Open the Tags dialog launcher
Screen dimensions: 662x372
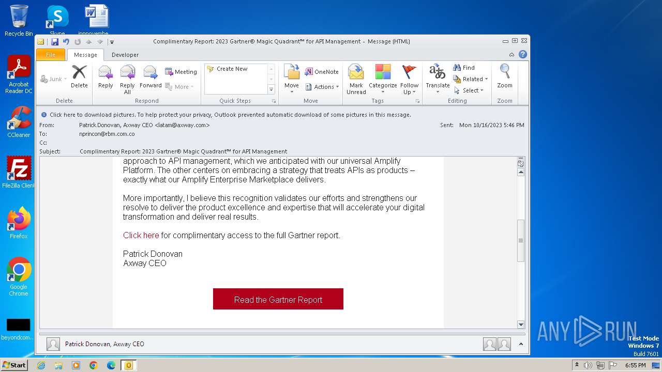[x=417, y=101]
